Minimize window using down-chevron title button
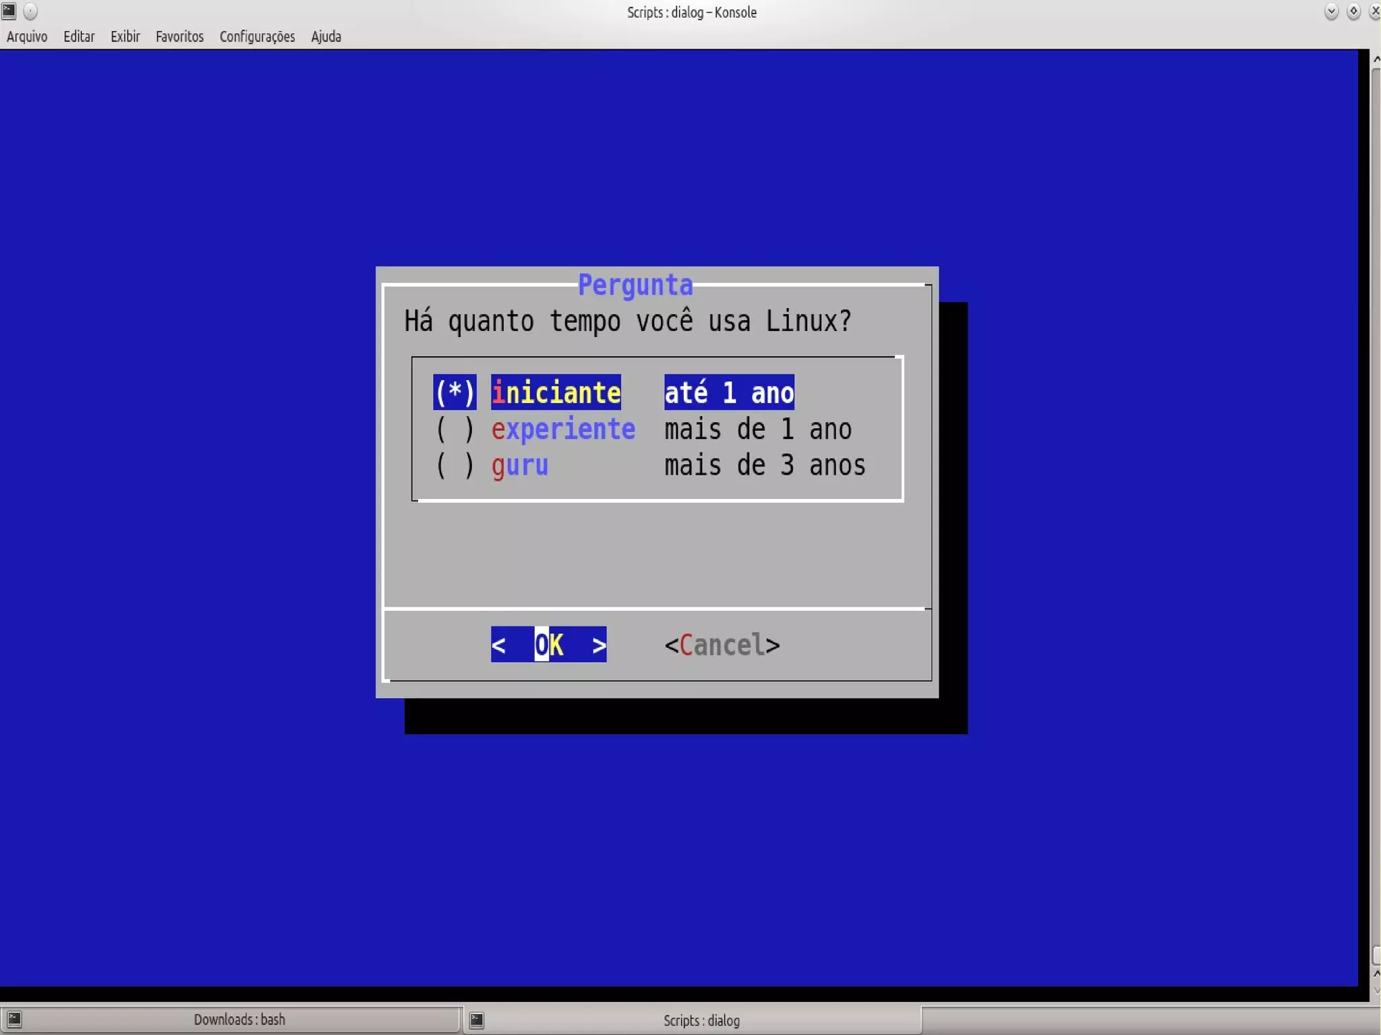This screenshot has height=1035, width=1381. coord(1331,11)
